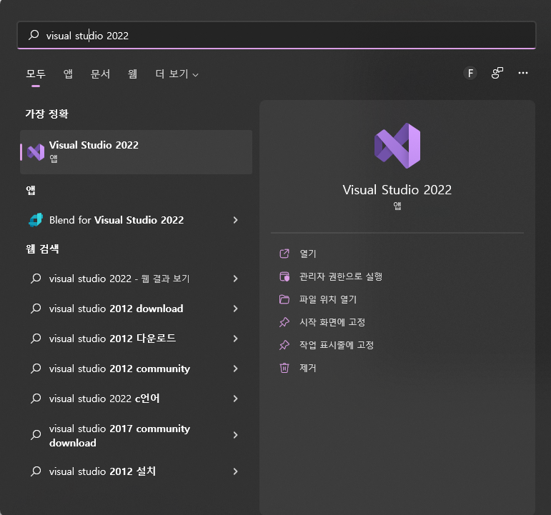Click search icon beside 'visual studio 2012 download'

click(x=36, y=309)
